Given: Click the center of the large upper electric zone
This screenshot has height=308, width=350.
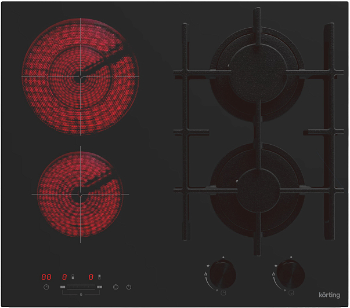Looking at the screenshot, I should (x=80, y=76).
